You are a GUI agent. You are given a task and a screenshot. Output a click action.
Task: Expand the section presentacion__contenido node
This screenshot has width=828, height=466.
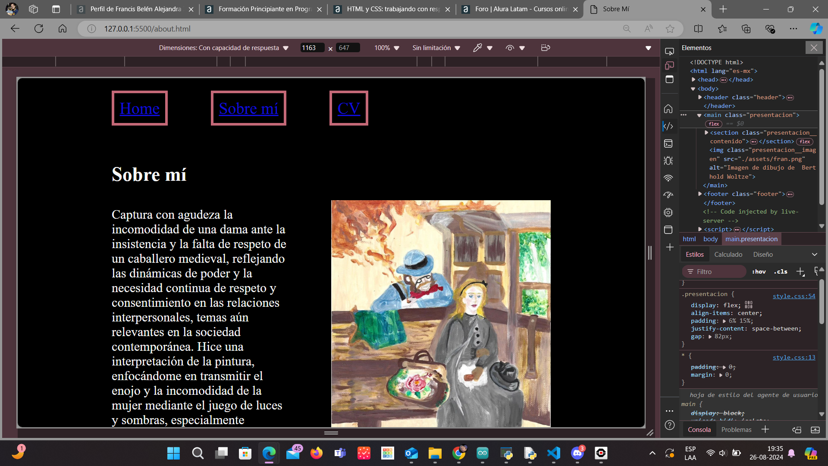(706, 133)
